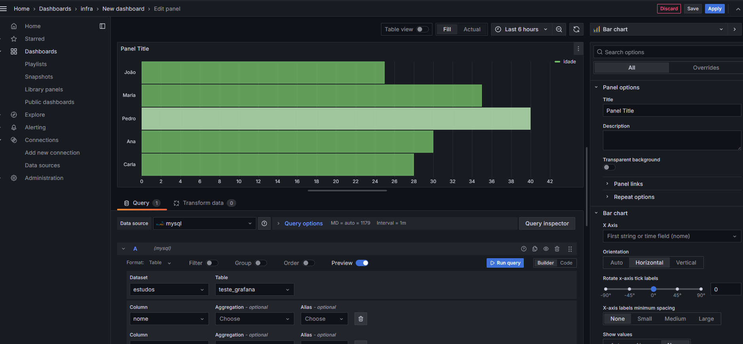Screen dimensions: 743x344
Task: Open Bar chart visualization picker
Action: [x=659, y=29]
